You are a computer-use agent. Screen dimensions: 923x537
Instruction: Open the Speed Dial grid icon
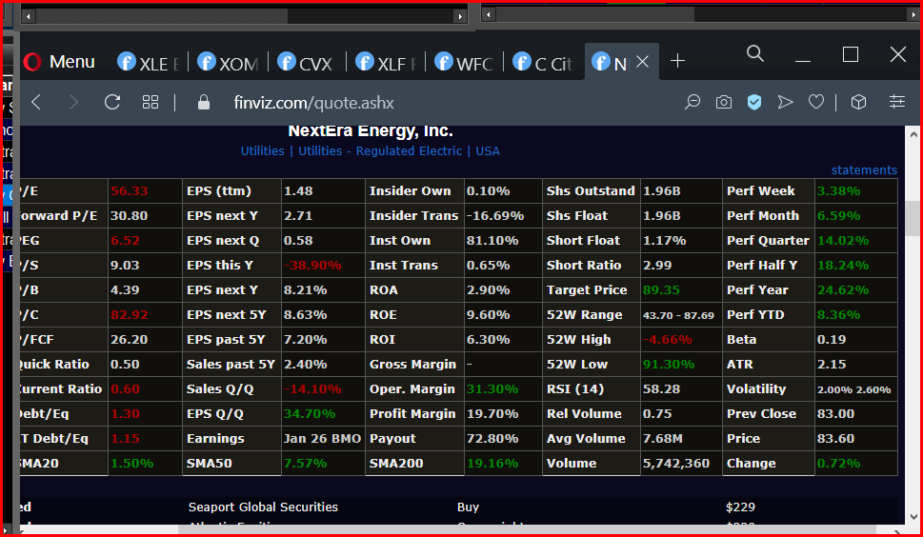tap(150, 102)
